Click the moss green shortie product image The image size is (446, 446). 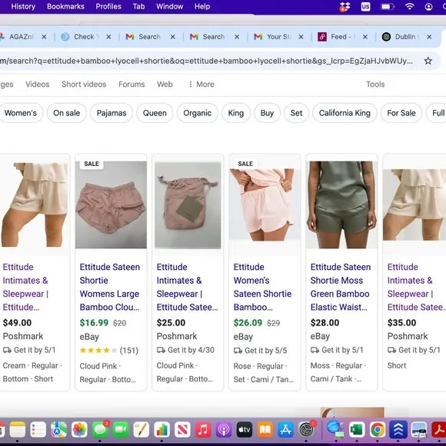[341, 205]
